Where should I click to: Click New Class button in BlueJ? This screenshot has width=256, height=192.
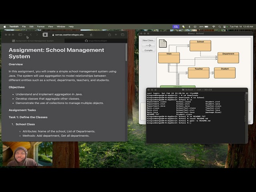(x=148, y=40)
